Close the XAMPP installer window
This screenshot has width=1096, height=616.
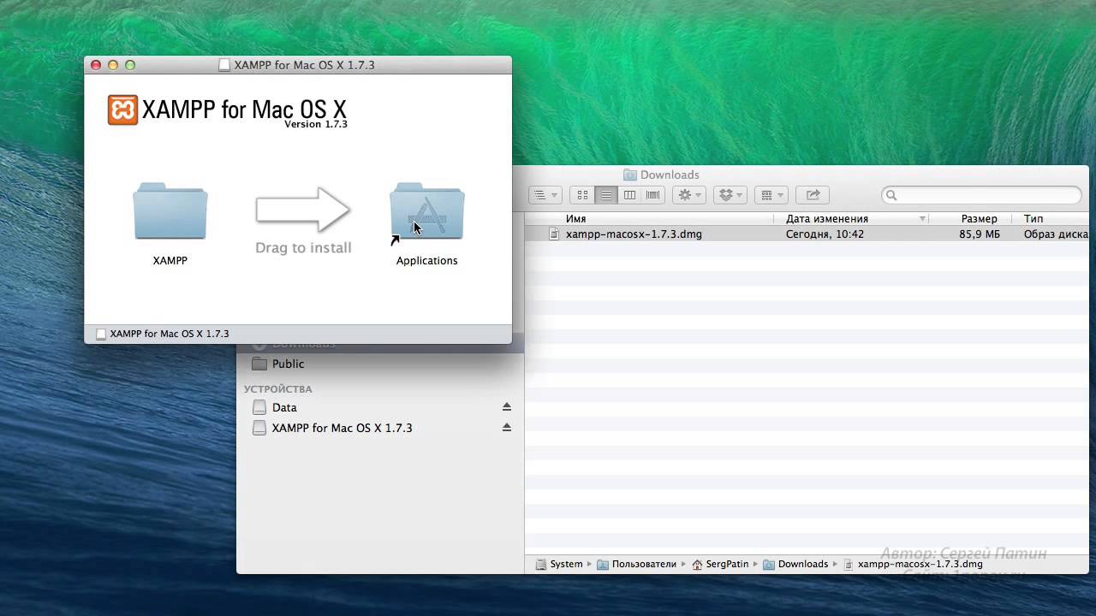(95, 65)
